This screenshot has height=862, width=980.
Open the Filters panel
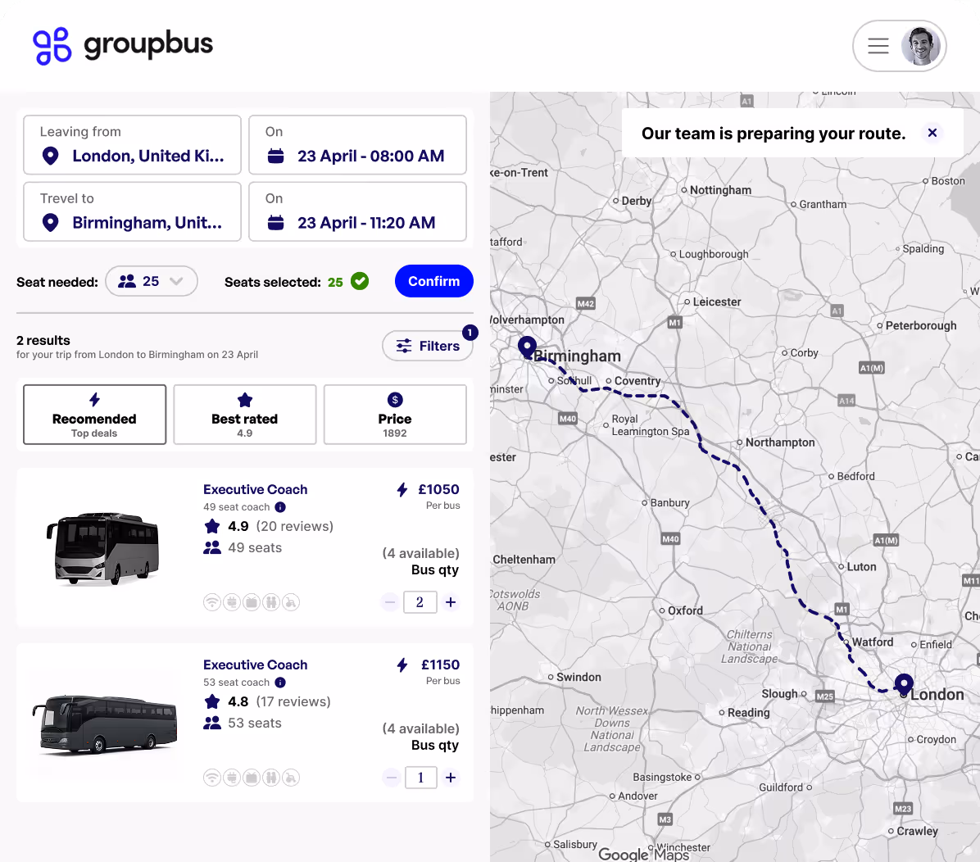pyautogui.click(x=428, y=346)
